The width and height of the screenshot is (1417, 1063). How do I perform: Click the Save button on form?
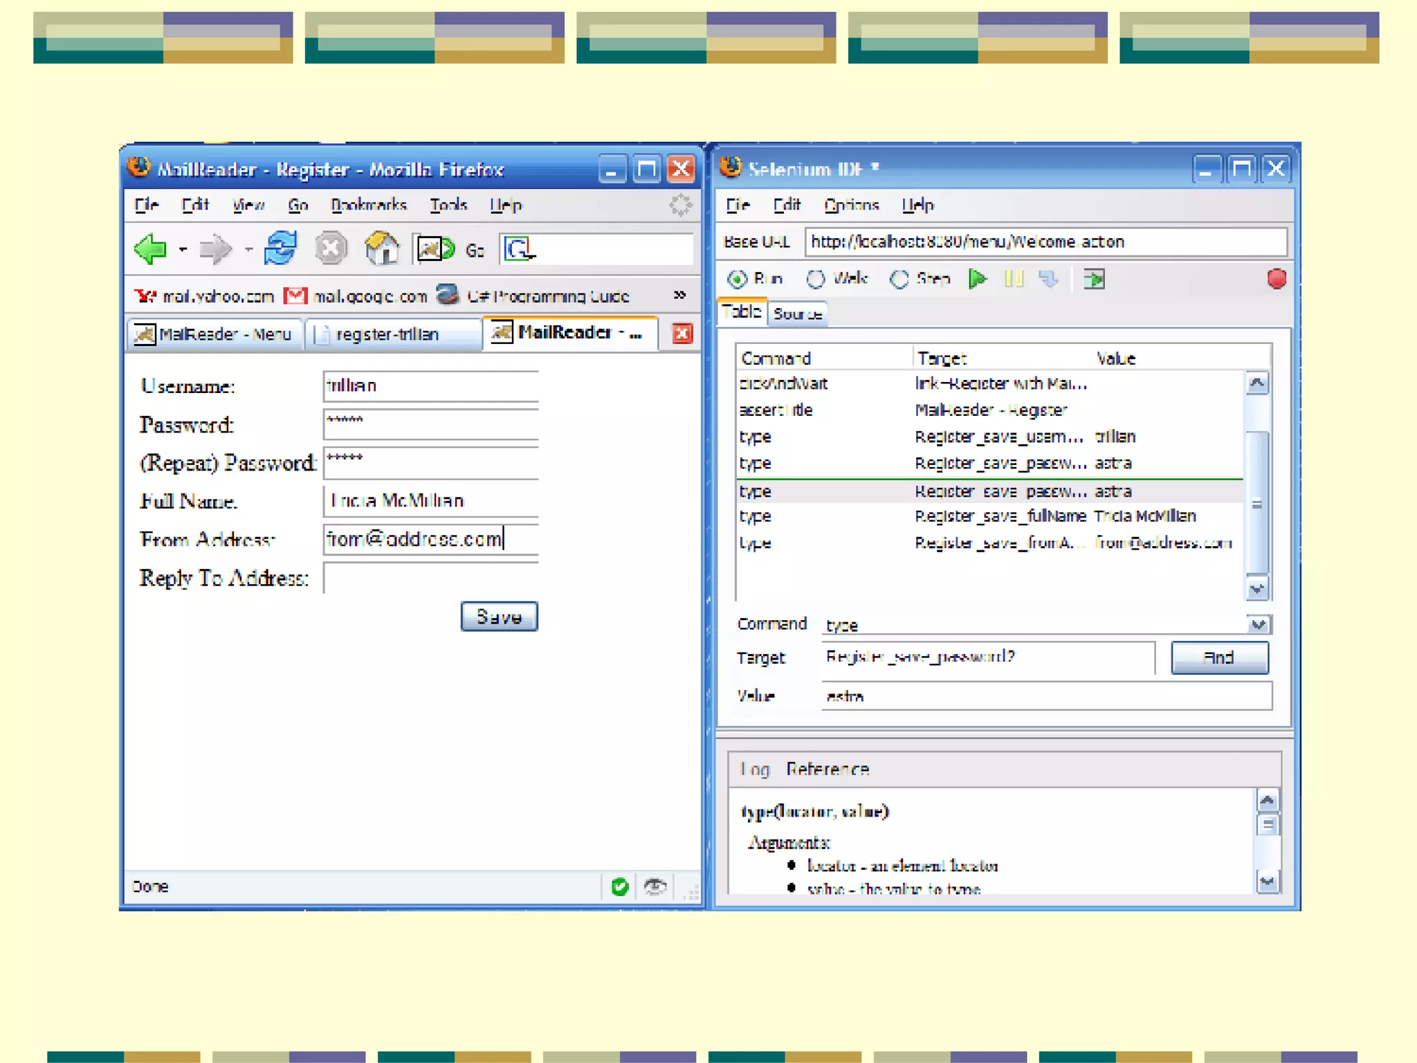point(499,617)
